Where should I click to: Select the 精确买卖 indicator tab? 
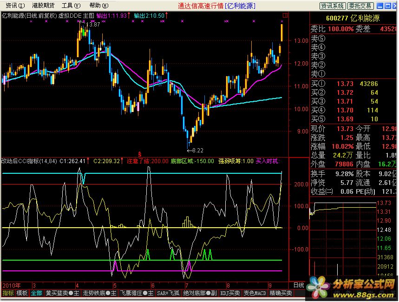[281, 293]
